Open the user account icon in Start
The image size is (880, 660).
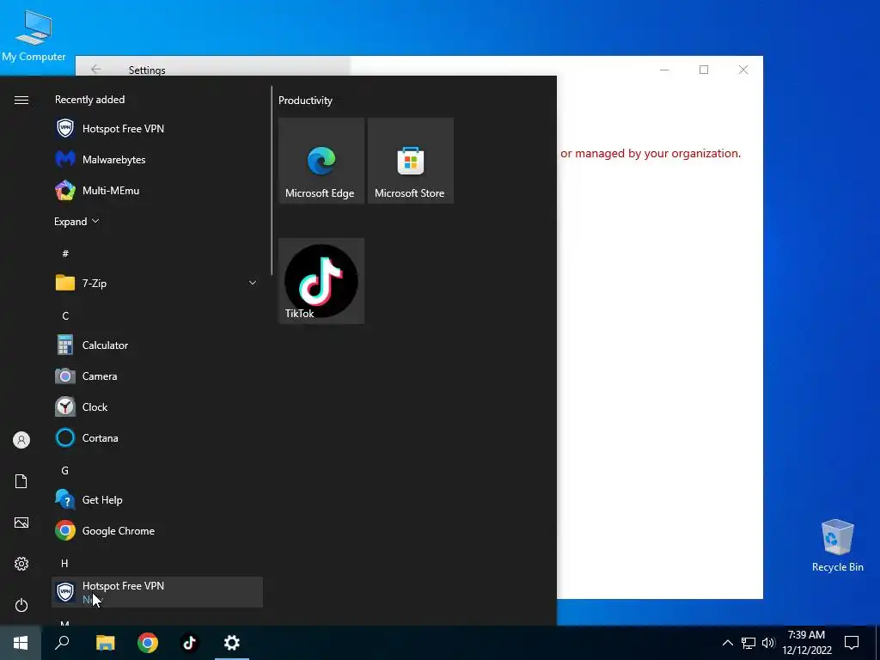21,440
